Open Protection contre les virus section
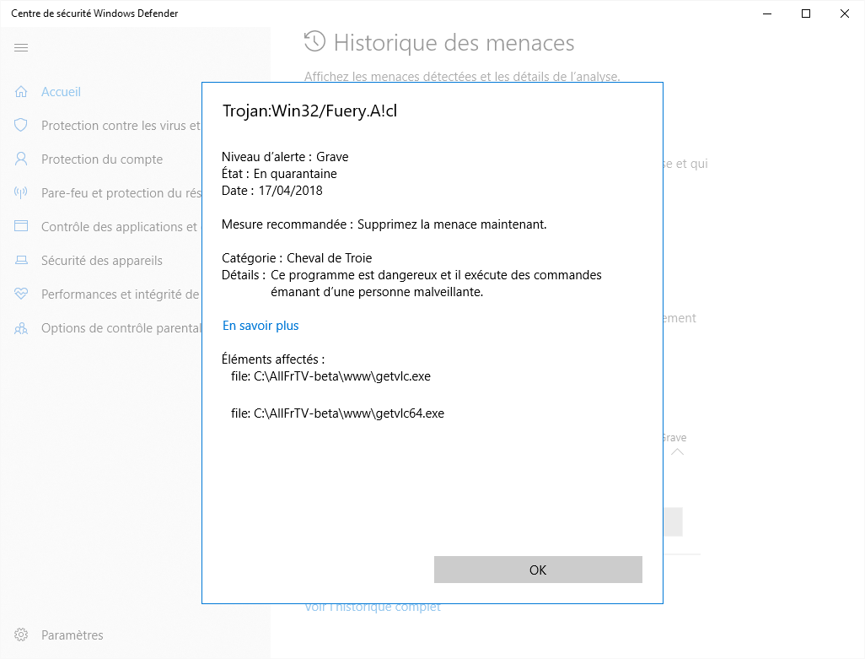The height and width of the screenshot is (659, 865). (x=121, y=125)
